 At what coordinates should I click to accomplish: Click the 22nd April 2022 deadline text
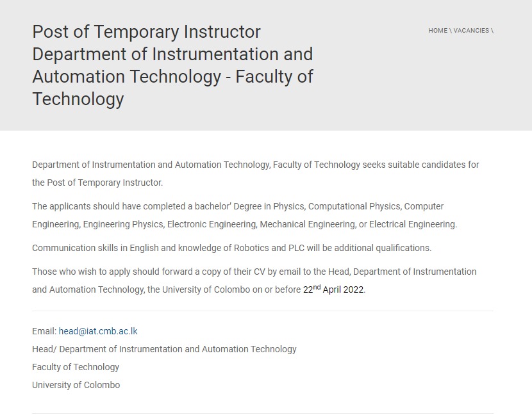333,289
